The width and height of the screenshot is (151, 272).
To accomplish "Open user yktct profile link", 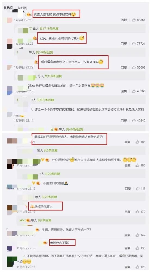I will 23,220.
